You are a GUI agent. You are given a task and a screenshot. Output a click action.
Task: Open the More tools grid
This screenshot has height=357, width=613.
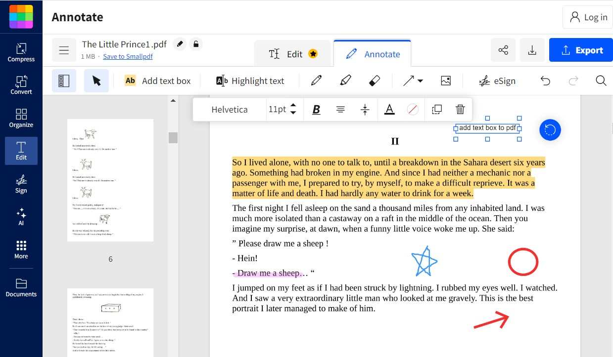[x=21, y=249]
